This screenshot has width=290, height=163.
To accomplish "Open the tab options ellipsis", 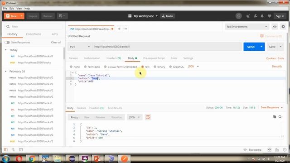I will point(125,29).
